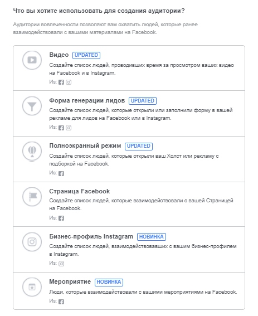The image size is (258, 316).
Task: Click Facebook source icon under Полноэкранный режим
Action: click(x=61, y=173)
